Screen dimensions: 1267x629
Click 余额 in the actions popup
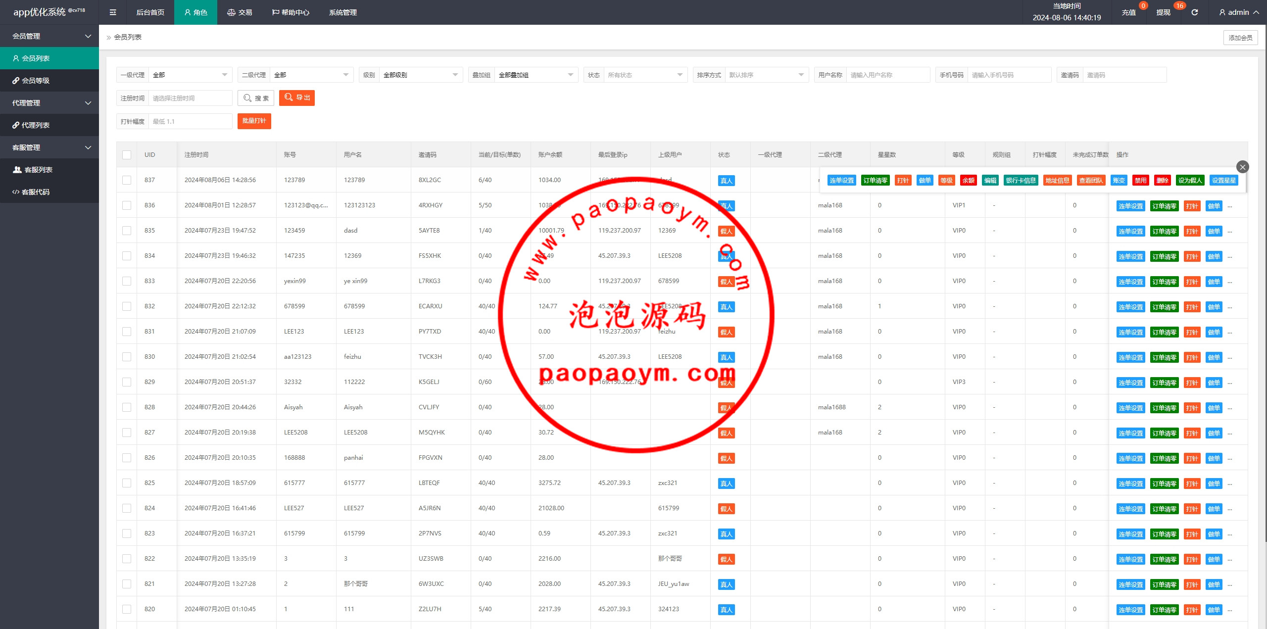968,180
